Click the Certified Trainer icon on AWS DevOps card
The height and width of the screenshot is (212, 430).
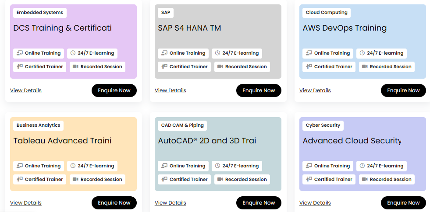309,67
